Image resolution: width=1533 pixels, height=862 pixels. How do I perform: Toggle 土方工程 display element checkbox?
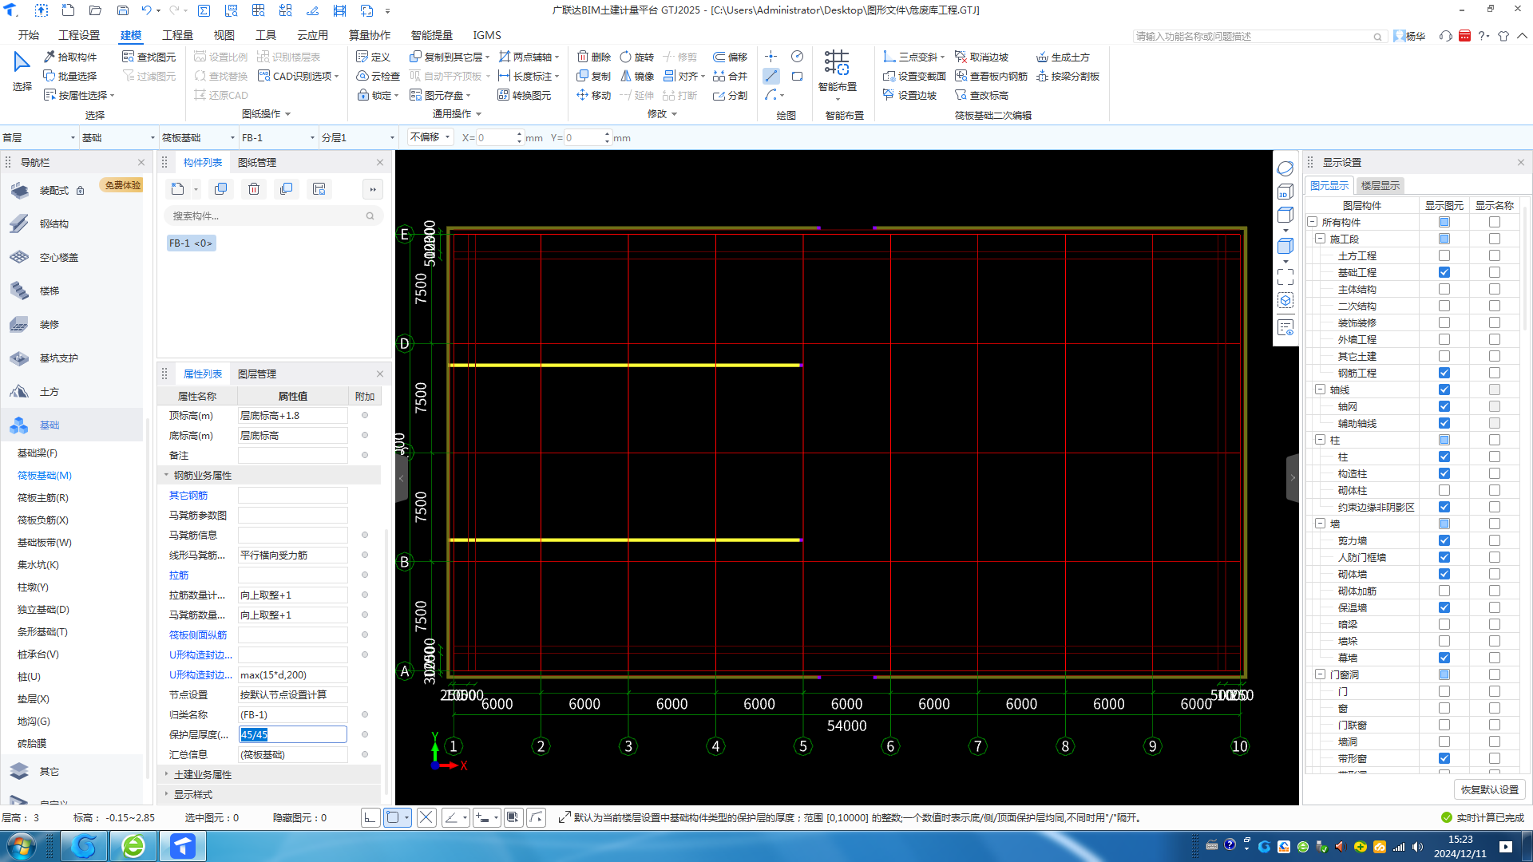click(x=1444, y=255)
